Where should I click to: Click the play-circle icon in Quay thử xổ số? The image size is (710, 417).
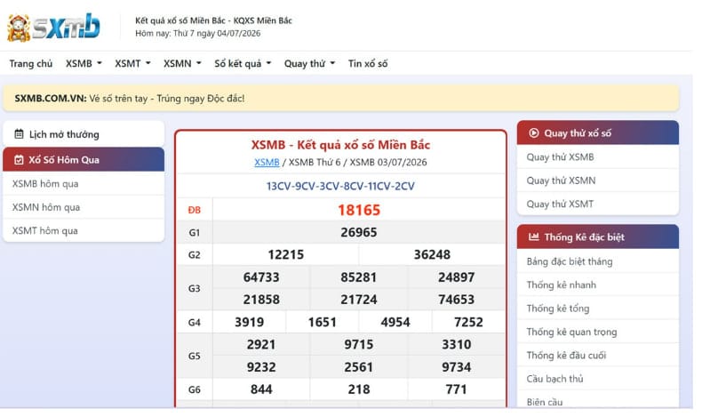coord(534,132)
